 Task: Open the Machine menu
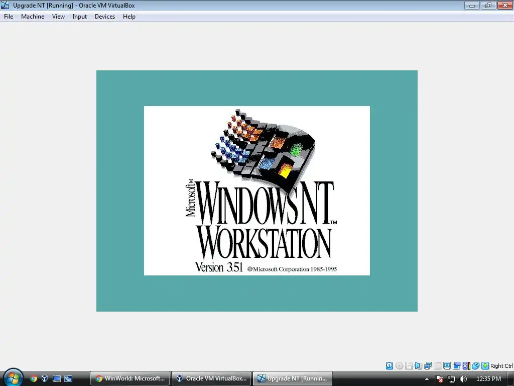tap(33, 17)
